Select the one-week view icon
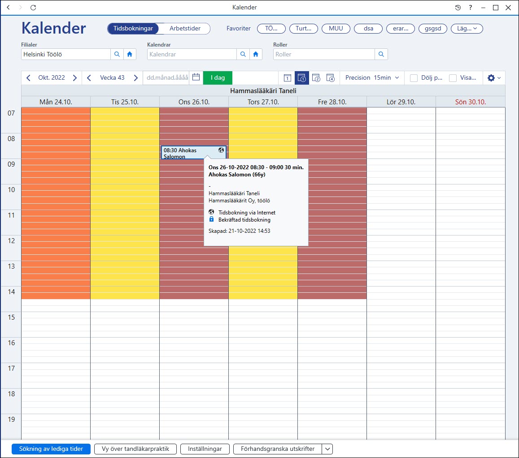 tap(301, 78)
